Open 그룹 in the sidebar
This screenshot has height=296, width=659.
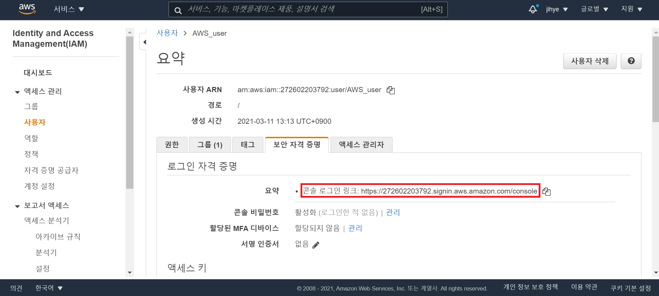click(x=31, y=107)
